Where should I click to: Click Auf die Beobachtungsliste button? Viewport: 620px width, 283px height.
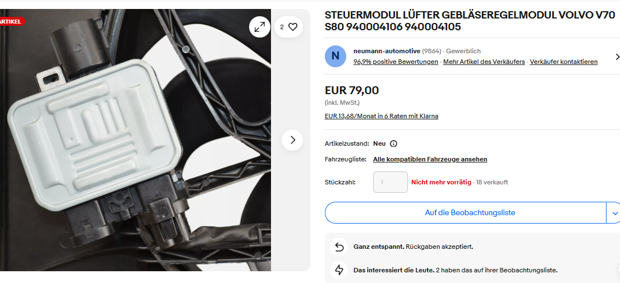tap(465, 213)
